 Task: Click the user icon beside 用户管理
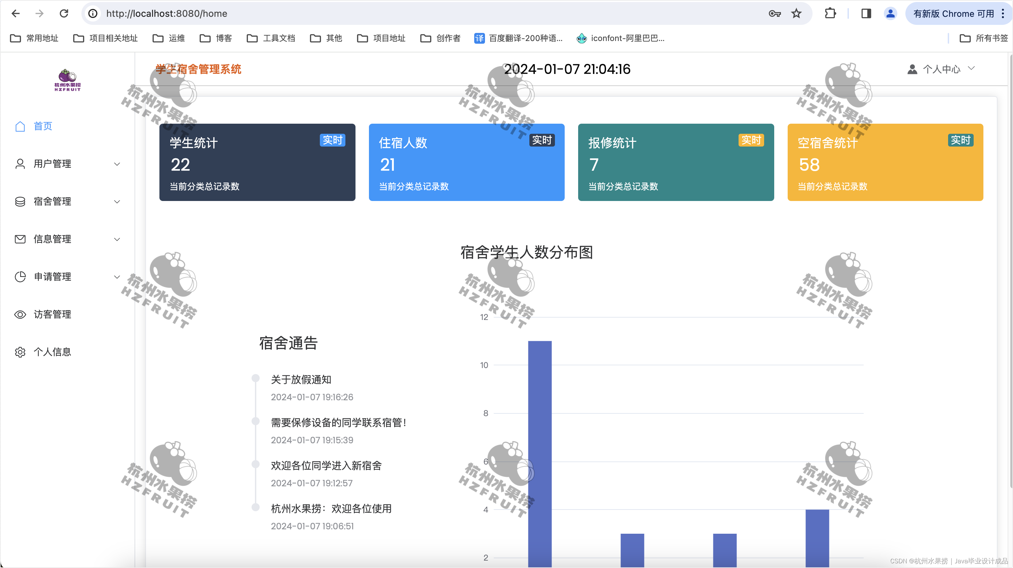pyautogui.click(x=20, y=164)
